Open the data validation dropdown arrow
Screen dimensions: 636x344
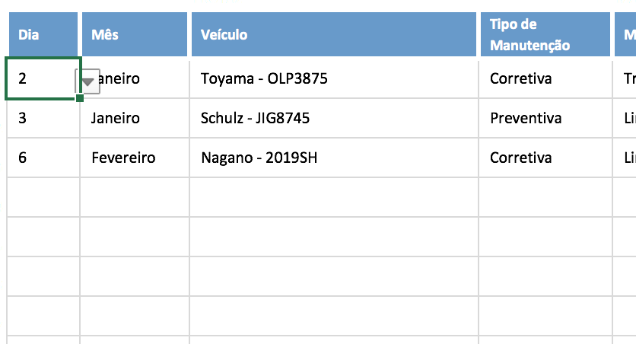[88, 81]
